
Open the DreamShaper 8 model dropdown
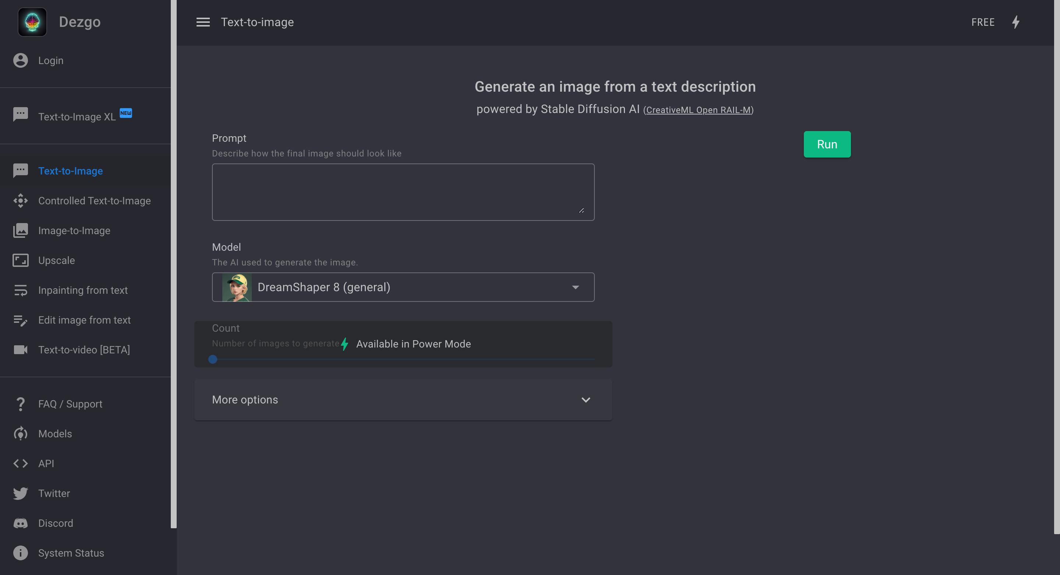click(x=403, y=287)
